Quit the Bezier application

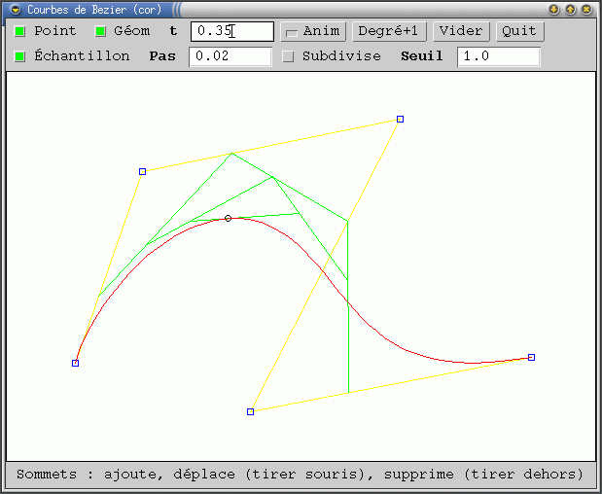[x=518, y=31]
